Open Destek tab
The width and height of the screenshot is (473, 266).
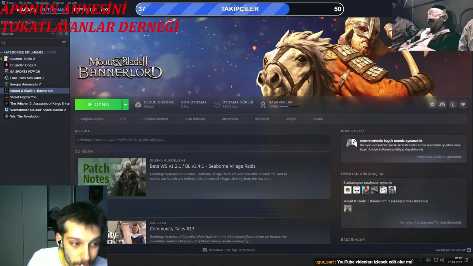(x=317, y=119)
